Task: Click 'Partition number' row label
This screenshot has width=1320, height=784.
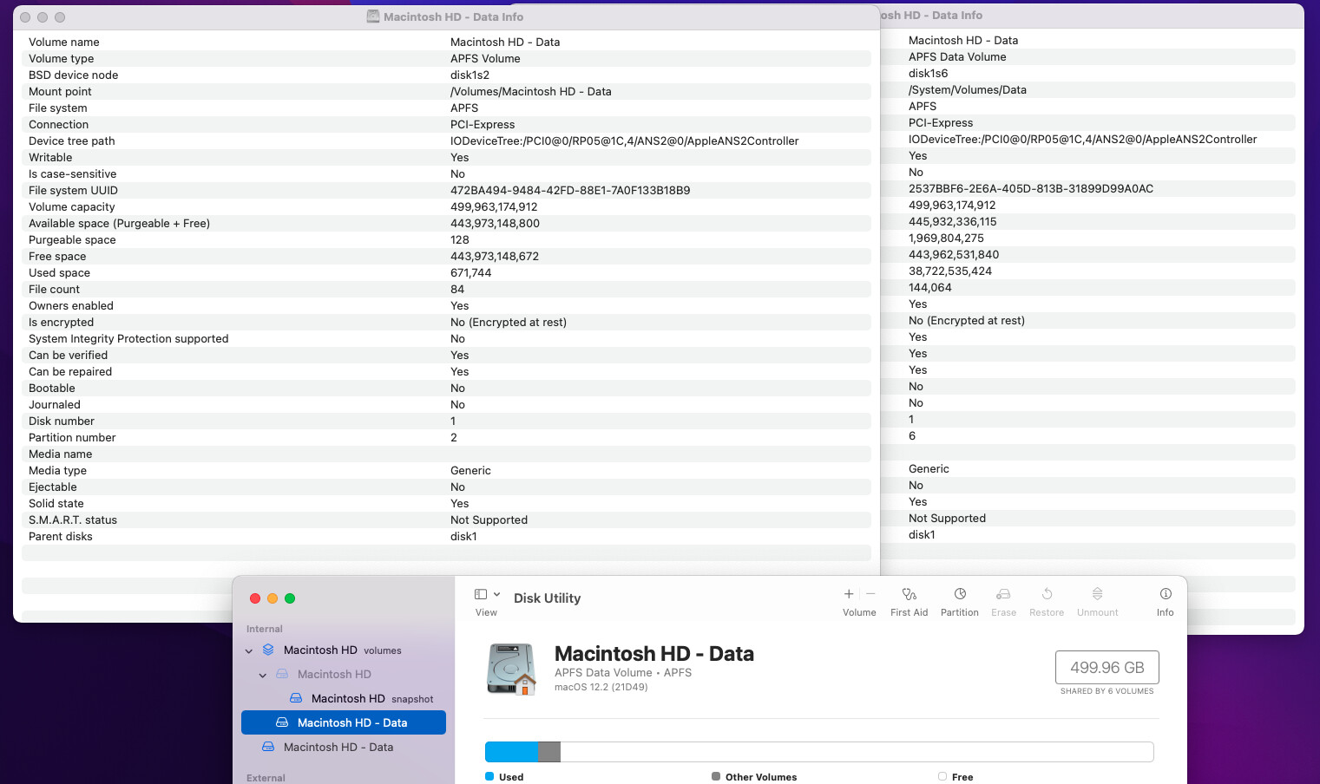Action: coord(72,437)
